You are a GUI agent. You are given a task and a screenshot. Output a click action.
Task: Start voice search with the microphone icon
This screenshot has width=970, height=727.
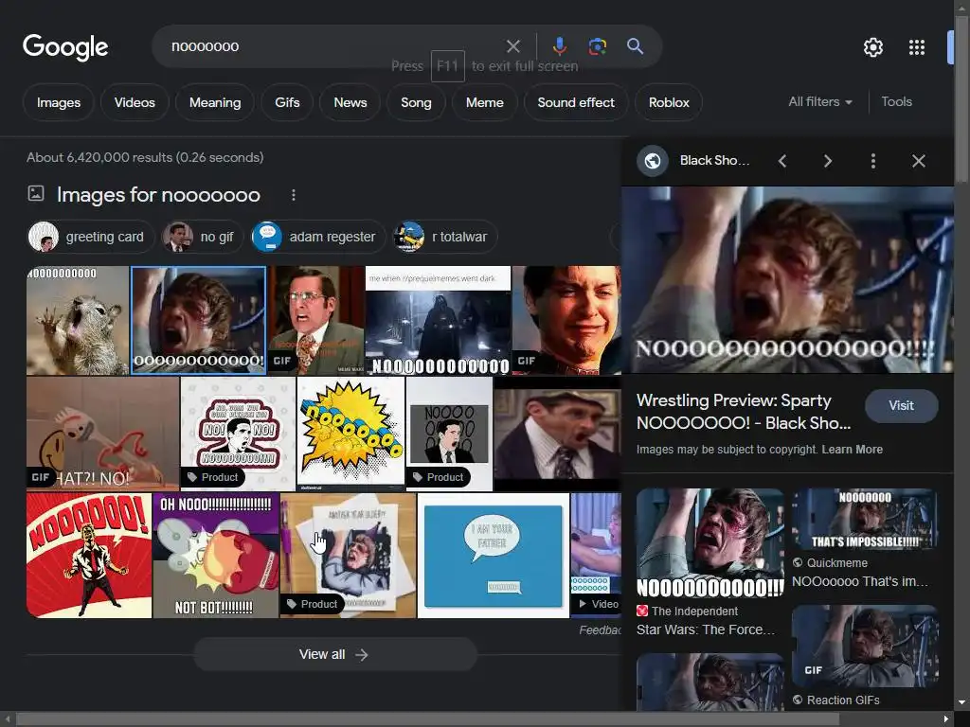559,46
